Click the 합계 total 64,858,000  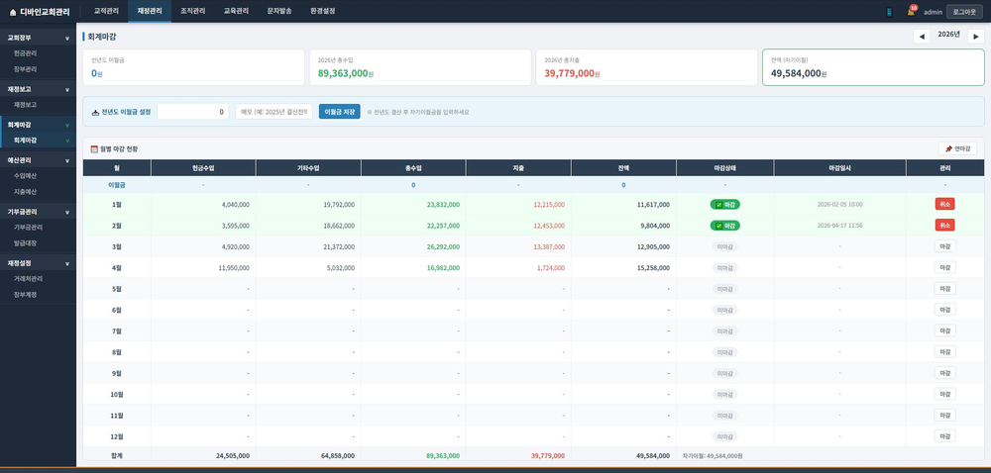338,455
